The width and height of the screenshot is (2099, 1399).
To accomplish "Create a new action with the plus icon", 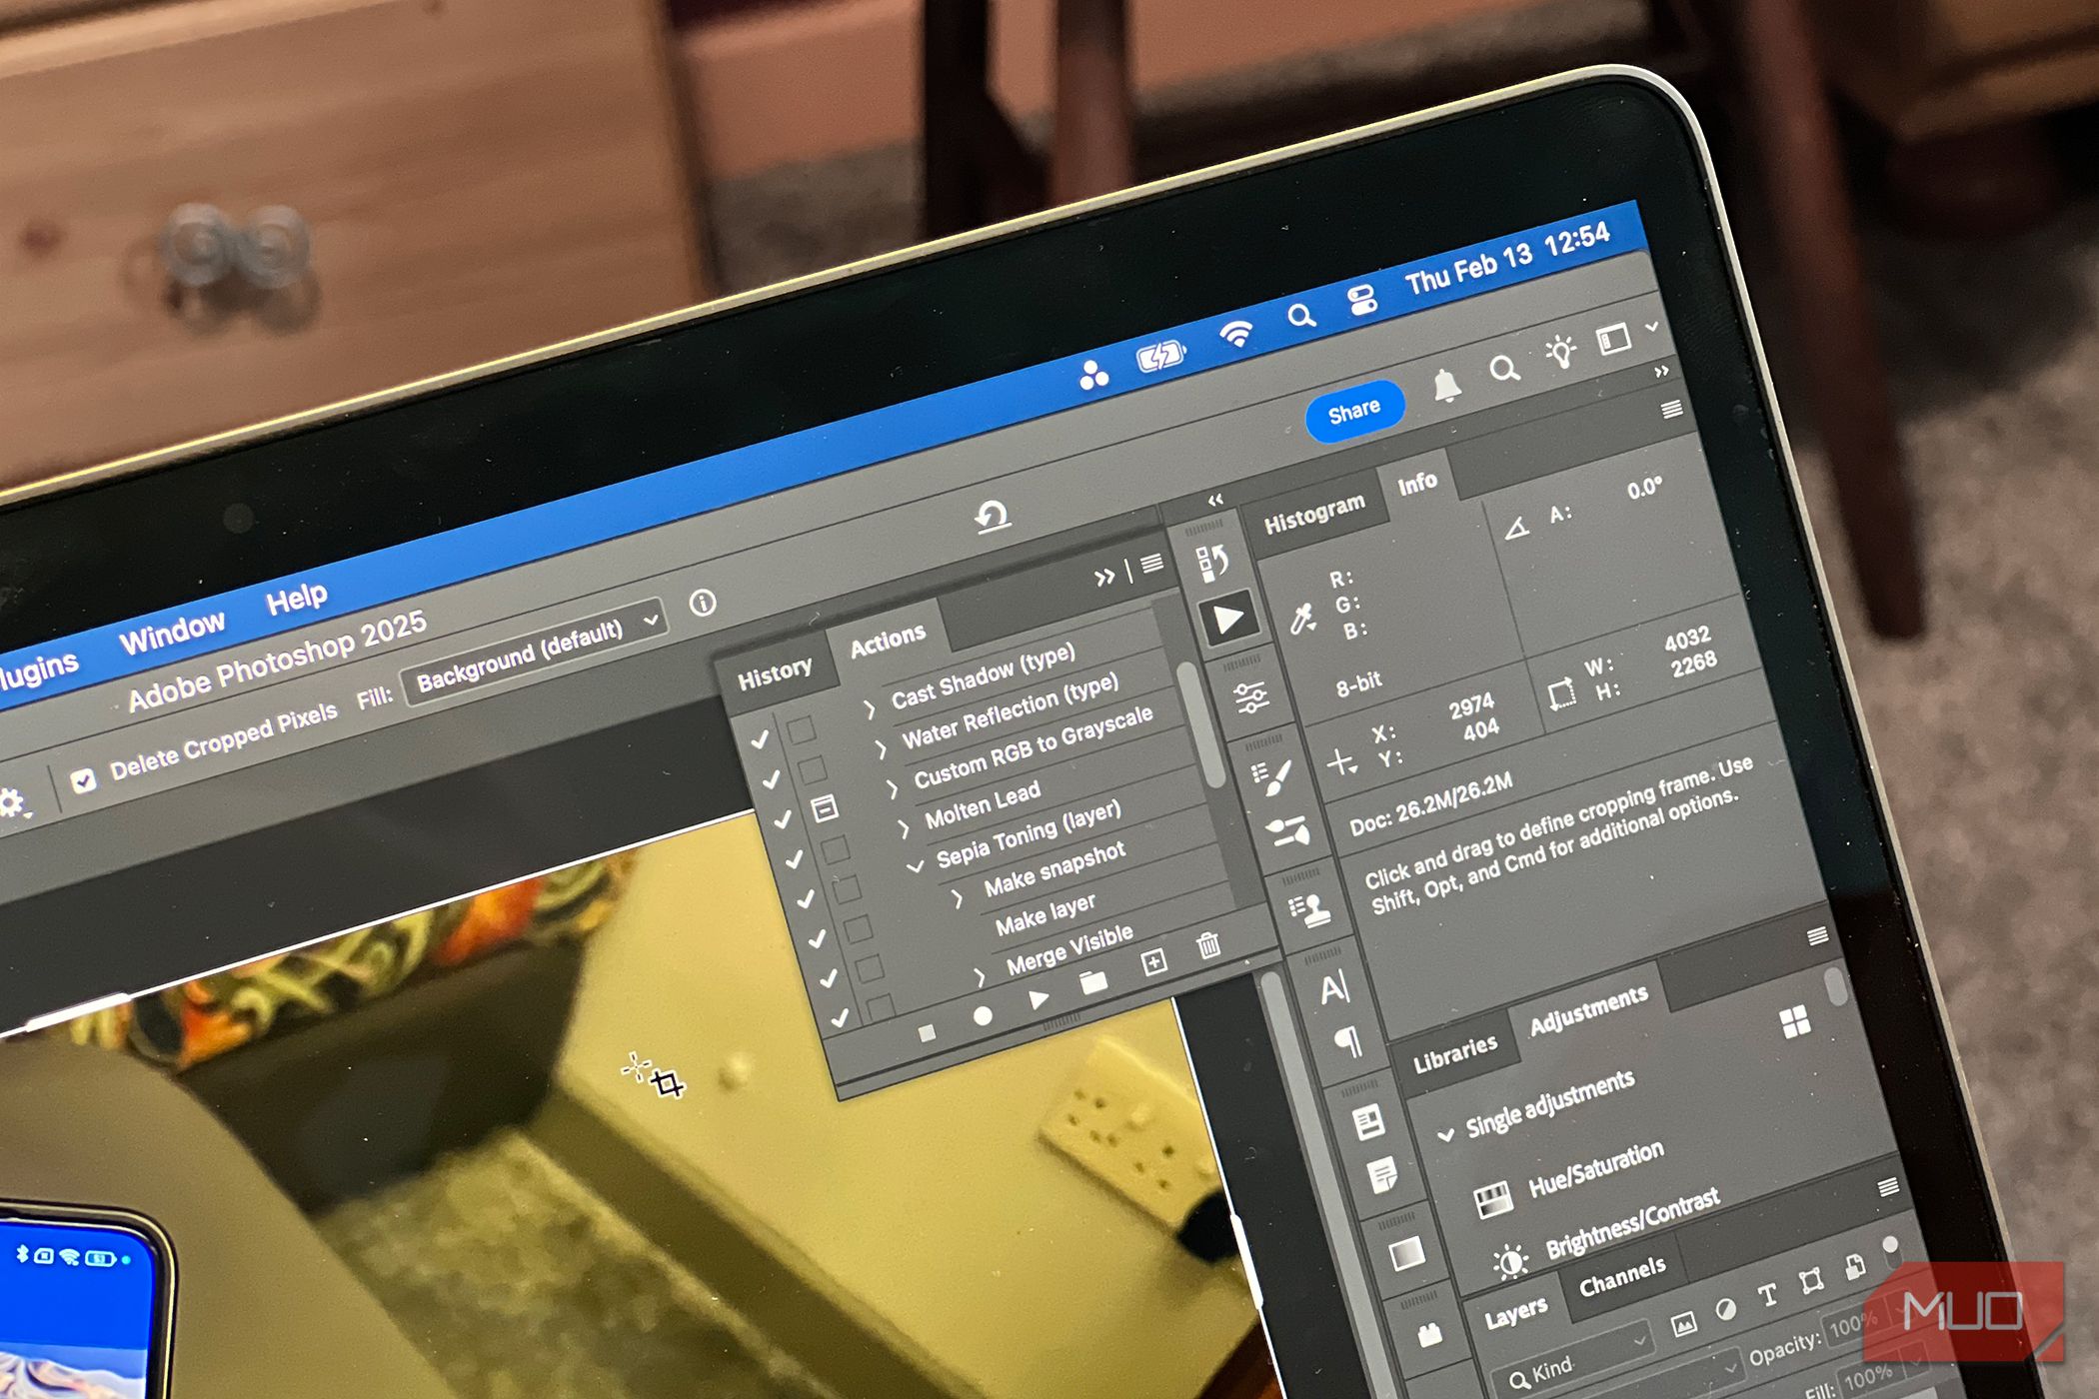I will click(x=1153, y=962).
